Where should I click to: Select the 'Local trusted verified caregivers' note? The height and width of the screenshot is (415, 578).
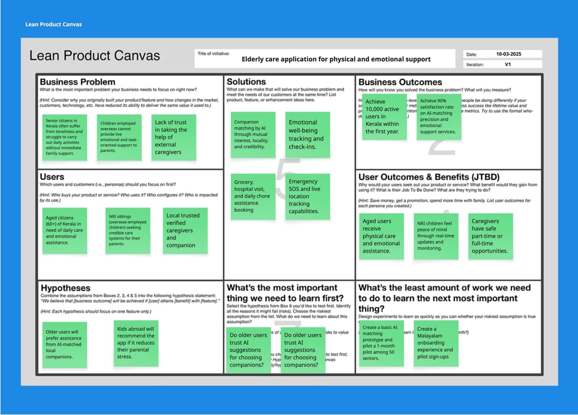(185, 231)
